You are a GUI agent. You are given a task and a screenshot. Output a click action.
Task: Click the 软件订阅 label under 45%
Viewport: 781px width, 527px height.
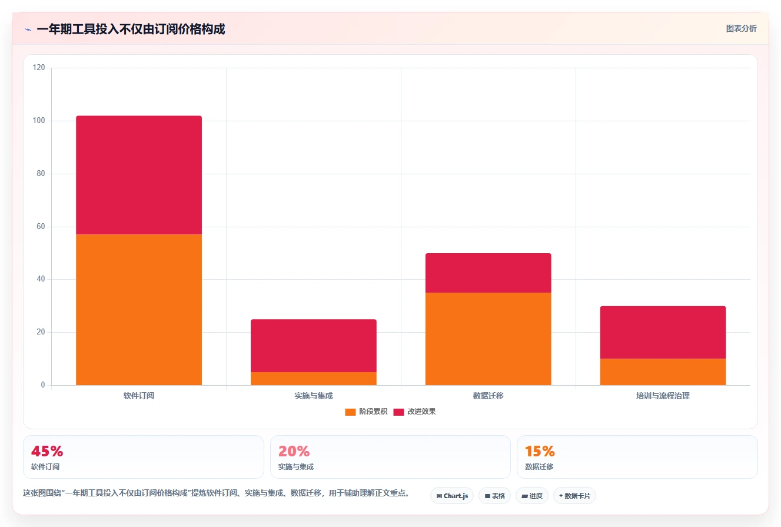click(x=45, y=467)
